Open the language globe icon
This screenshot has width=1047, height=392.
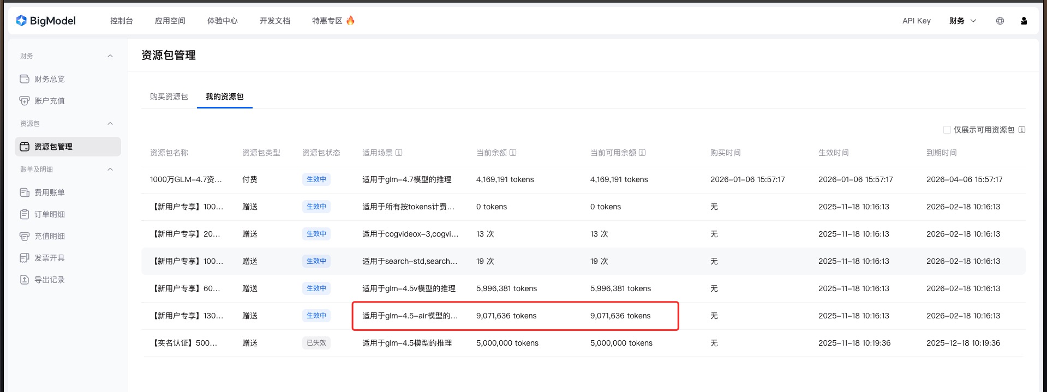point(1000,21)
